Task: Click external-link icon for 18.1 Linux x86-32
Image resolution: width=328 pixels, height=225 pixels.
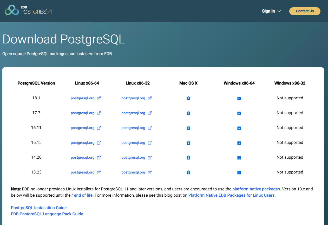Action: (x=150, y=98)
